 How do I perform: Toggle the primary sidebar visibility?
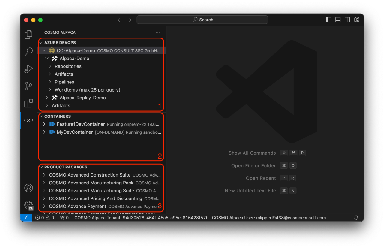(x=328, y=20)
